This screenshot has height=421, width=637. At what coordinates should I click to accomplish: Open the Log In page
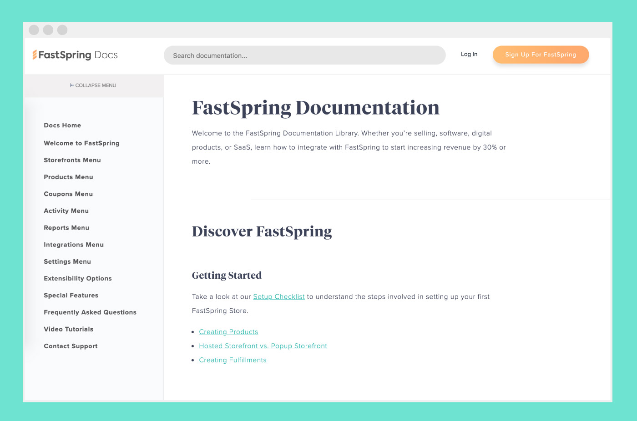(x=469, y=54)
